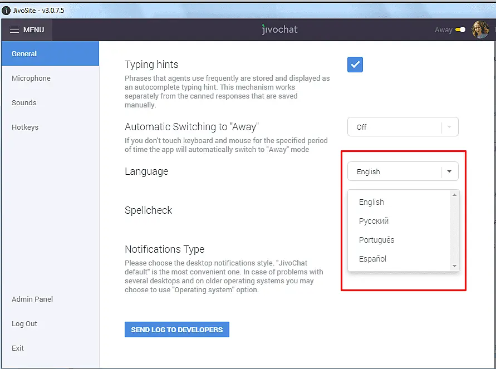The image size is (496, 369).
Task: Click the profile avatar photo
Action: (480, 29)
